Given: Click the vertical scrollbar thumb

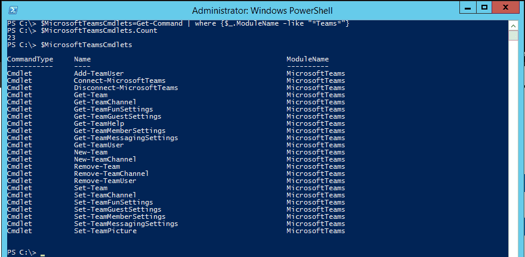Looking at the screenshot, I should (x=513, y=35).
